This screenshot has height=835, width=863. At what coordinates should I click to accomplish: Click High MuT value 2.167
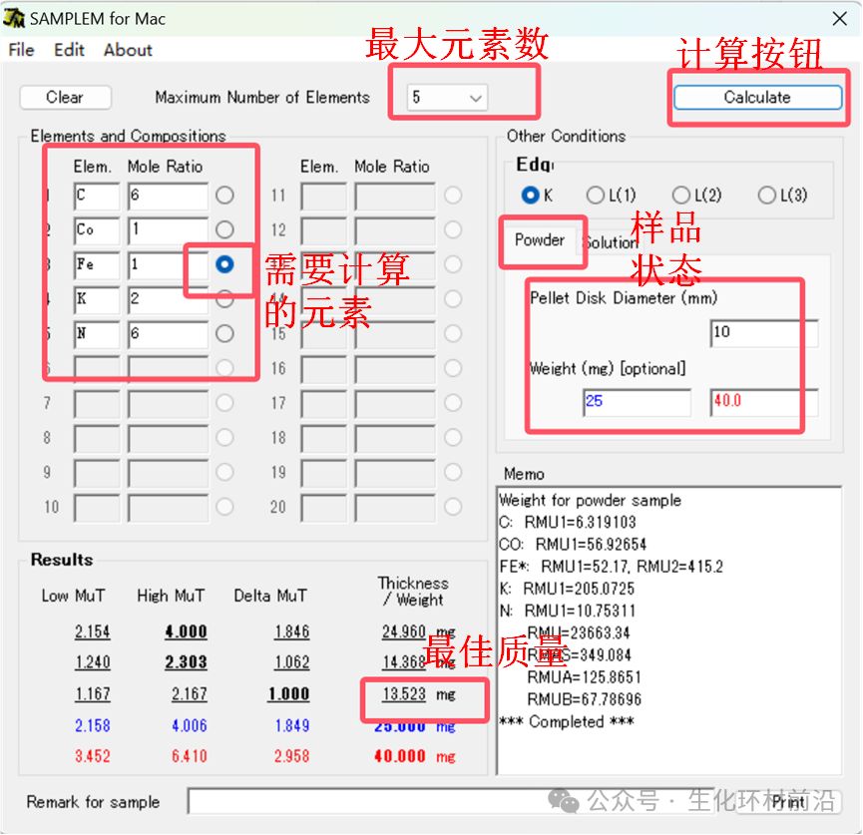(x=190, y=694)
